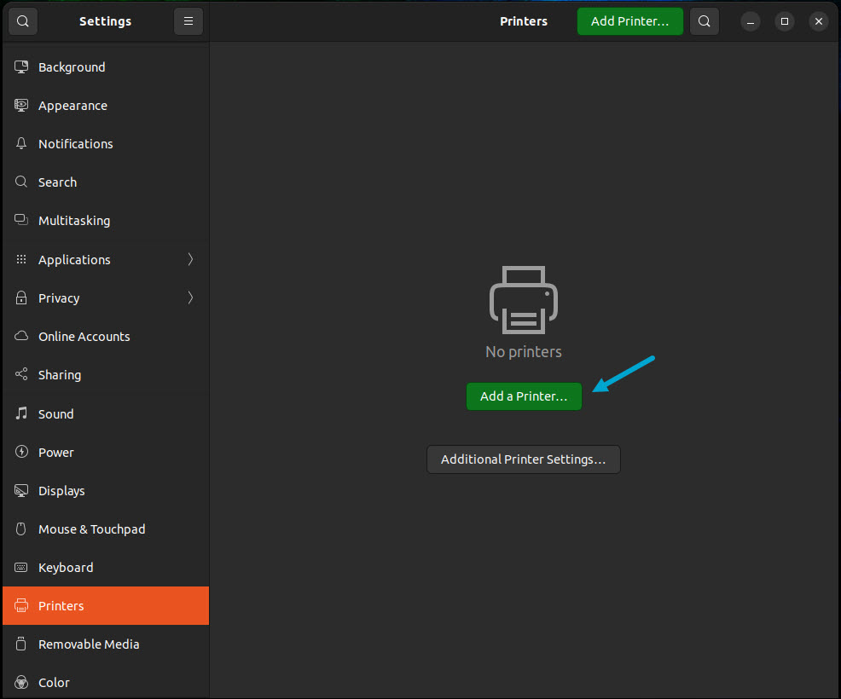This screenshot has width=841, height=699.
Task: Select the Power settings icon
Action: tap(20, 452)
